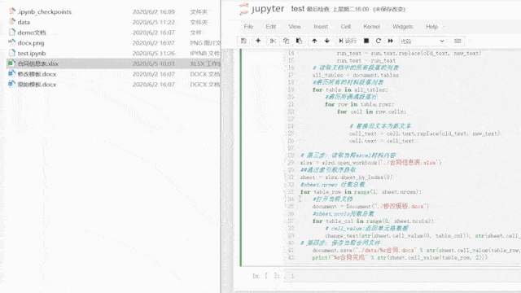Paste cell below using the clipboard icon
The image size is (521, 293).
click(299, 41)
